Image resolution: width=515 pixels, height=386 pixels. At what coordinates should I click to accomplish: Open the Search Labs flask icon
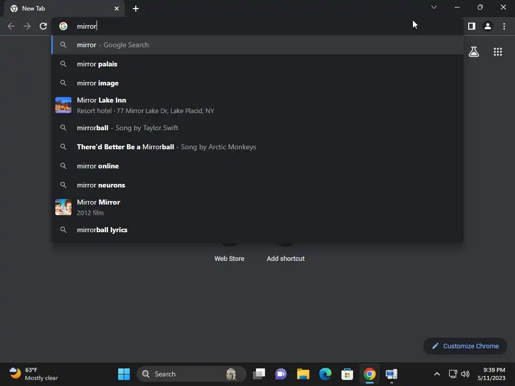coord(474,52)
